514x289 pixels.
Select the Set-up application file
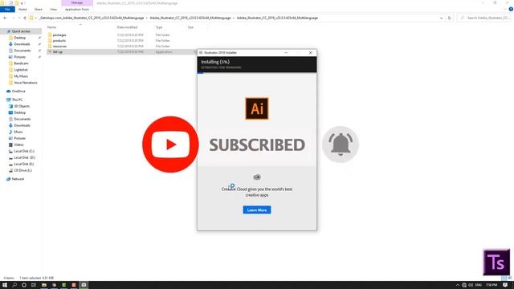(x=57, y=51)
